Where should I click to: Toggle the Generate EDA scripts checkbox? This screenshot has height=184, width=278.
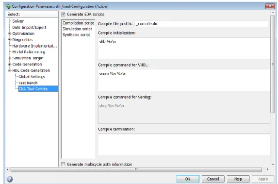(63, 15)
